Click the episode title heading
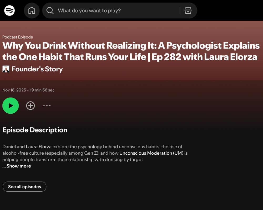Viewport: 263px width, 210px height. (131, 51)
